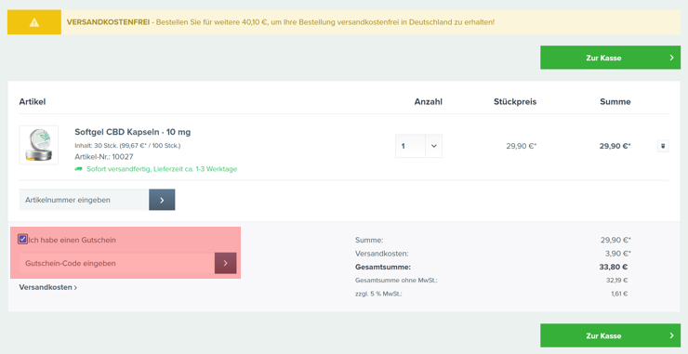Click the Artikel-Nr.: 10027 text
Viewport: 688px width, 354px height.
click(x=104, y=157)
